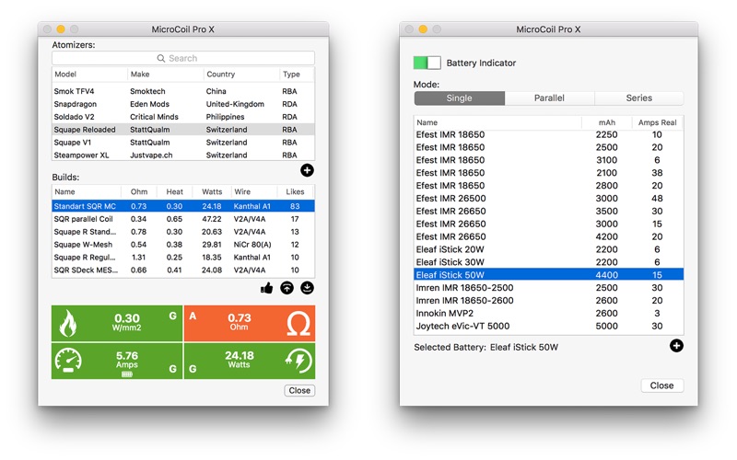Select the Squape V1 atomizer row
Screen dimensions: 737x460
(183, 143)
